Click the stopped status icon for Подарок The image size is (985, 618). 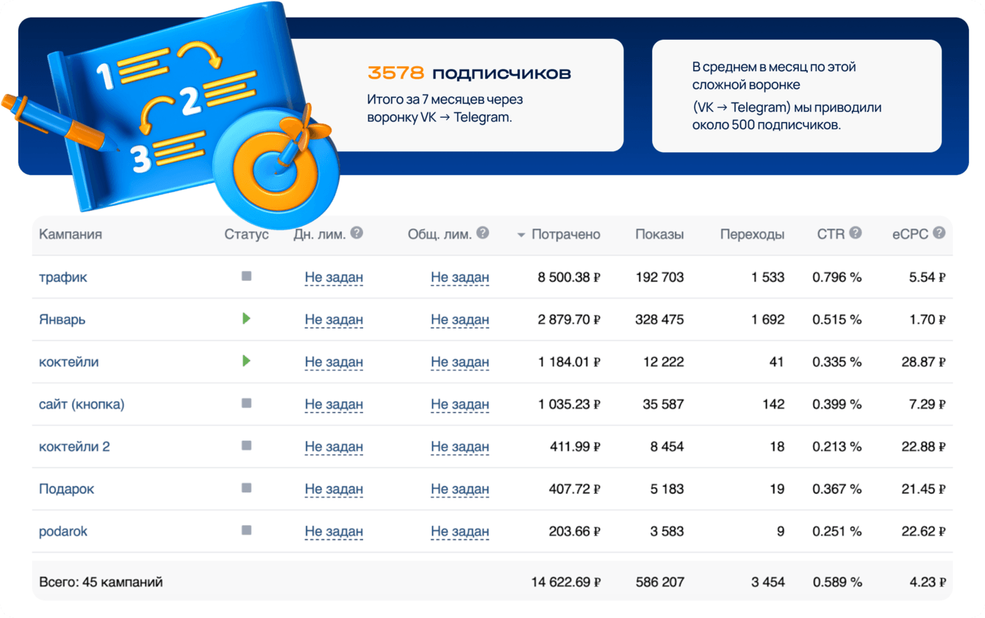pos(246,488)
